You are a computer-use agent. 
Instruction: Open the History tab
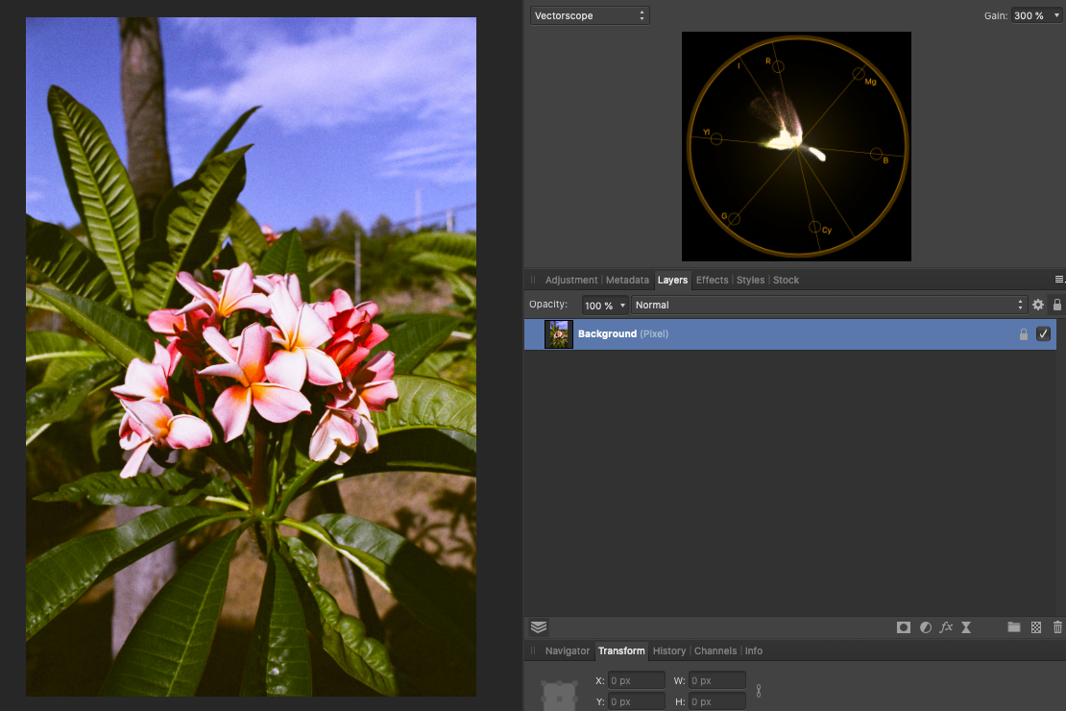(669, 651)
